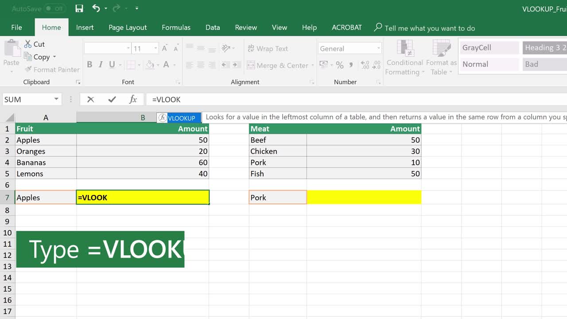567x319 pixels.
Task: Click the Decrease Indent icon
Action: pyautogui.click(x=225, y=65)
